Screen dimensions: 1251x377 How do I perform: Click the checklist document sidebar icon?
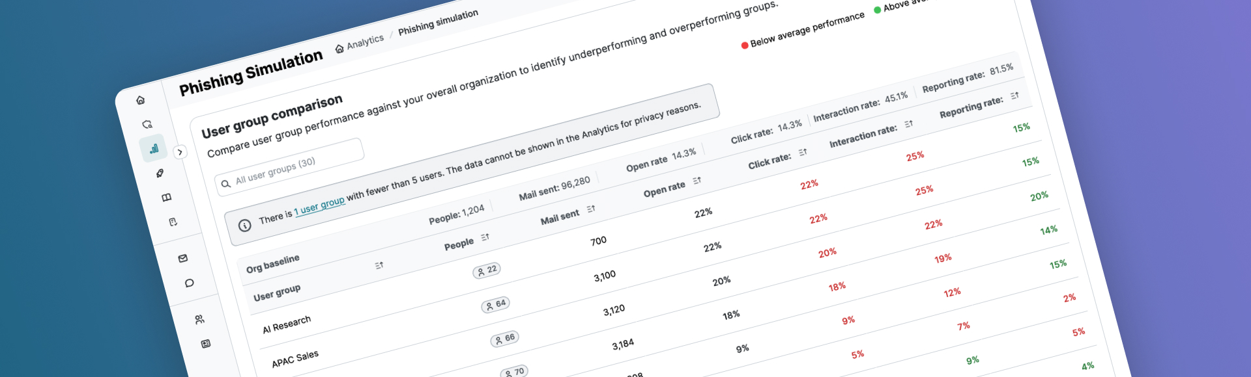pos(173,222)
